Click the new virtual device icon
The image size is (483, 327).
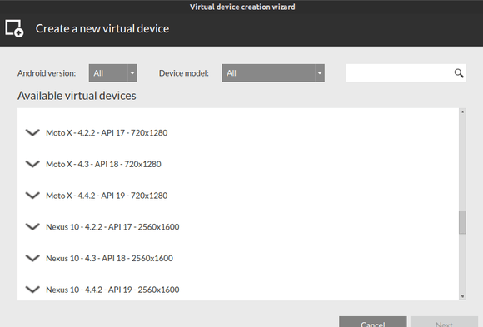[14, 28]
